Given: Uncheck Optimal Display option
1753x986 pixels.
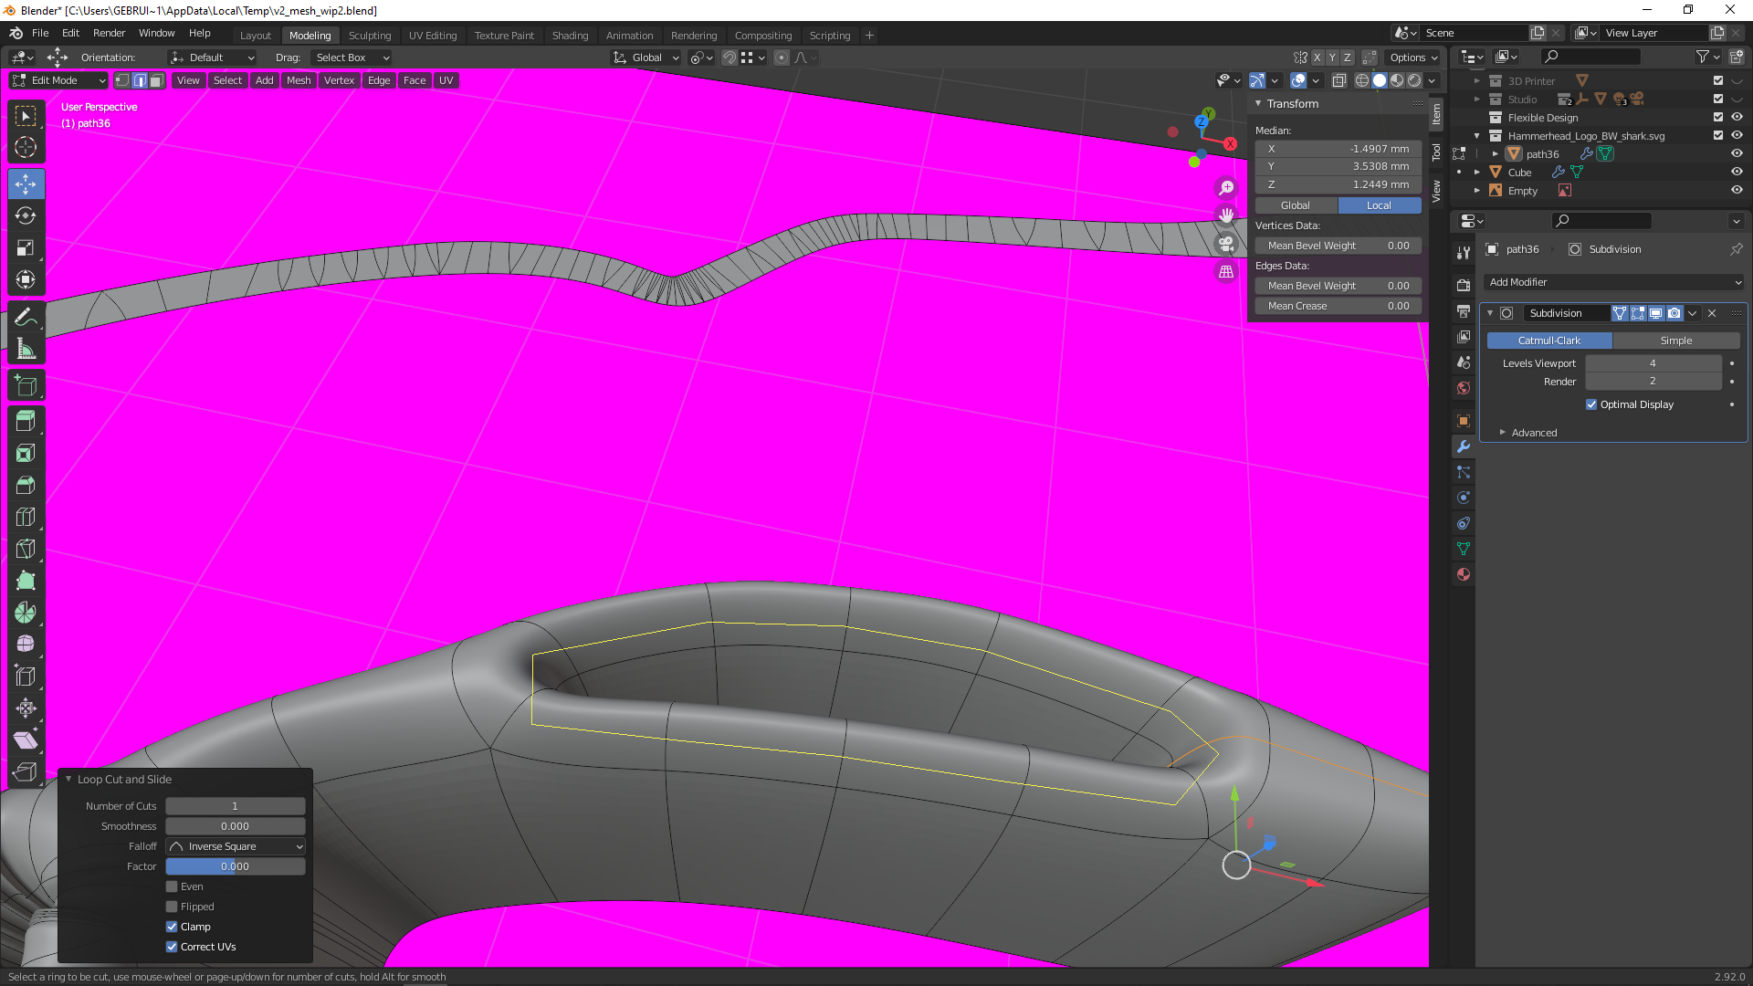Looking at the screenshot, I should [x=1591, y=404].
